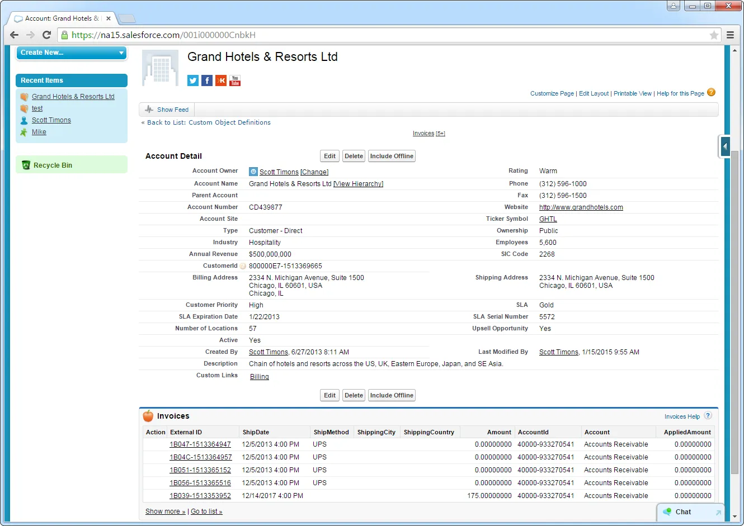Select the Klout icon

point(220,80)
